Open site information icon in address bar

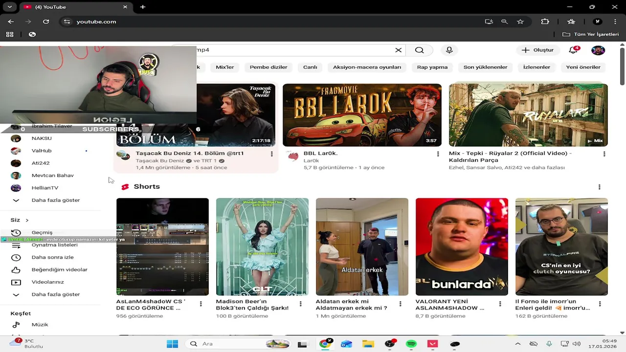pyautogui.click(x=67, y=22)
